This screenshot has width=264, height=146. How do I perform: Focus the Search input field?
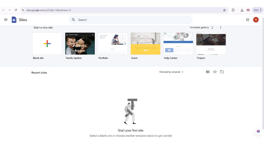click(x=131, y=20)
